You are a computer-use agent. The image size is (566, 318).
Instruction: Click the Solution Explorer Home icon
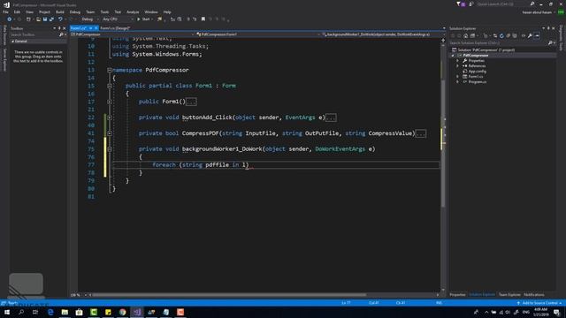(x=466, y=35)
